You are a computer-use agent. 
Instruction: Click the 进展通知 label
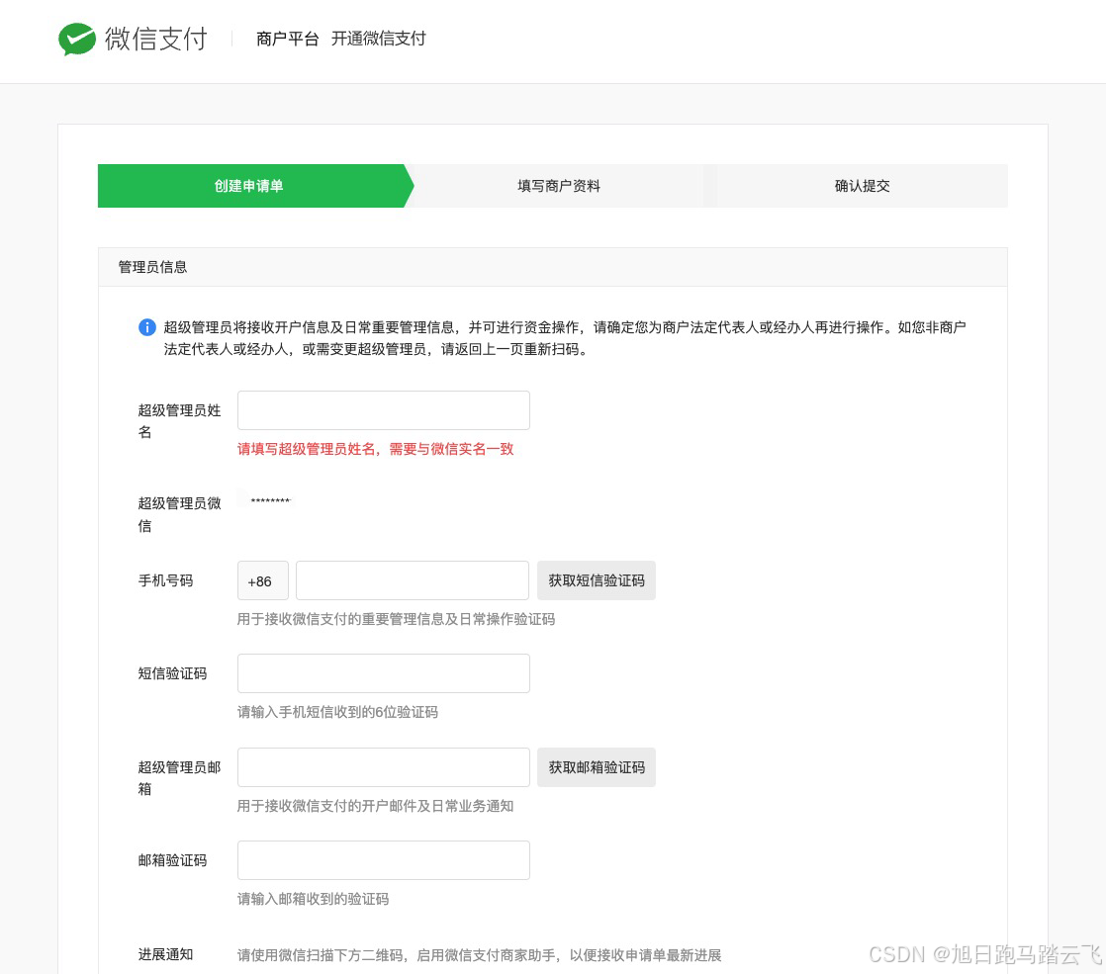coord(166,954)
